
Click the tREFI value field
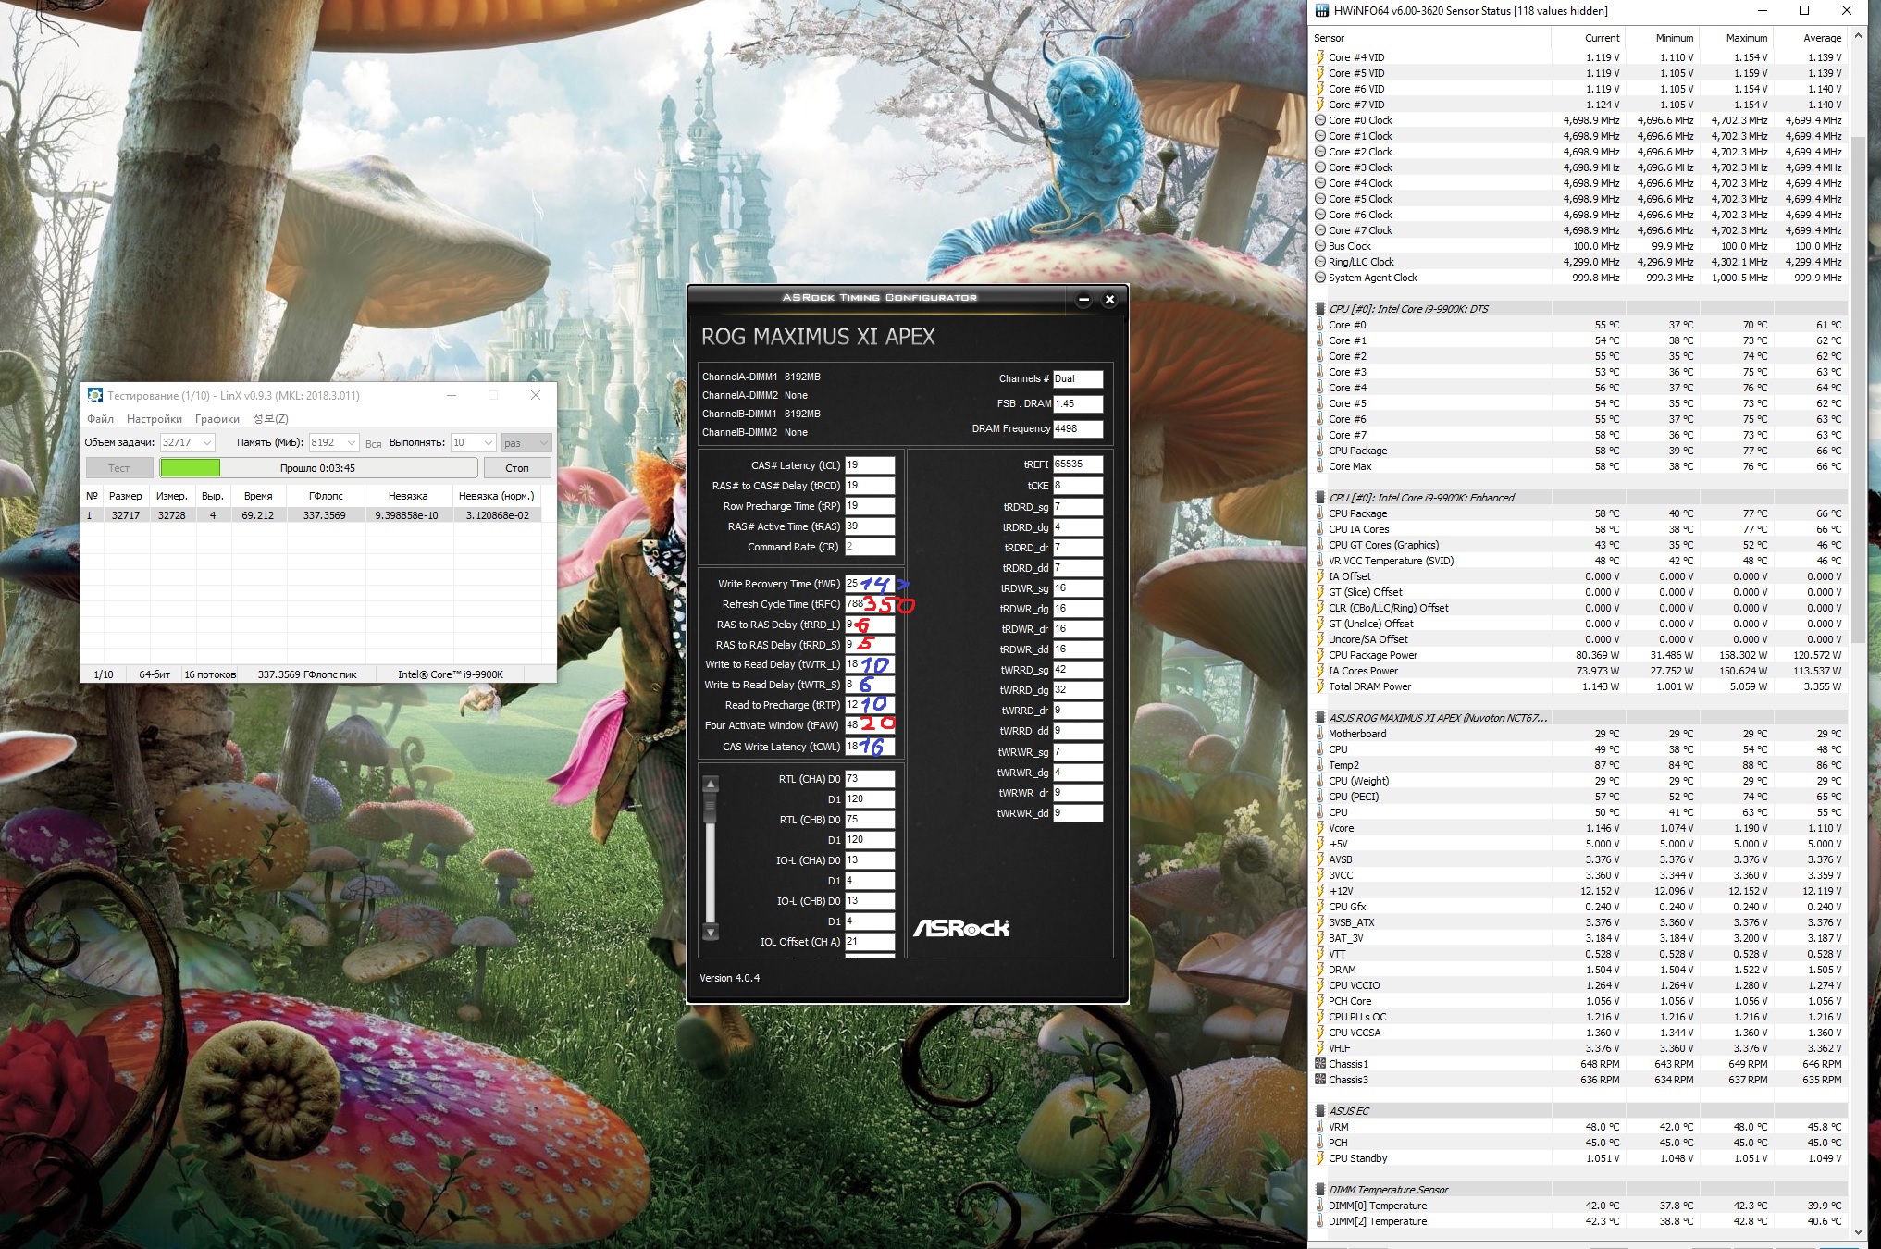tap(1077, 464)
